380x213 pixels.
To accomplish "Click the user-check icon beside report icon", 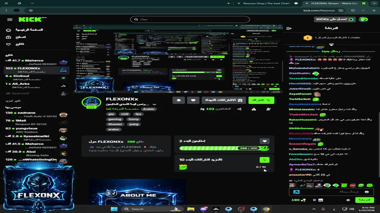I will pos(268,109).
